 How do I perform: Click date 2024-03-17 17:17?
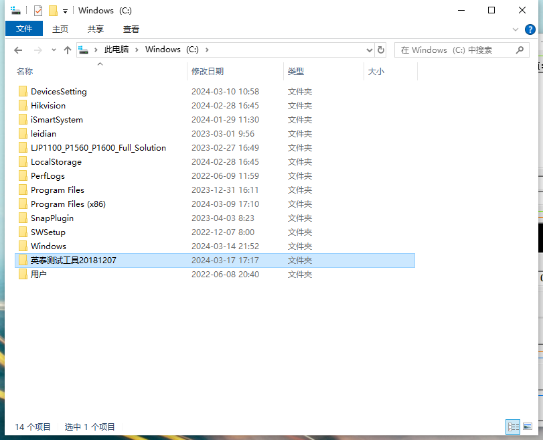tap(225, 261)
